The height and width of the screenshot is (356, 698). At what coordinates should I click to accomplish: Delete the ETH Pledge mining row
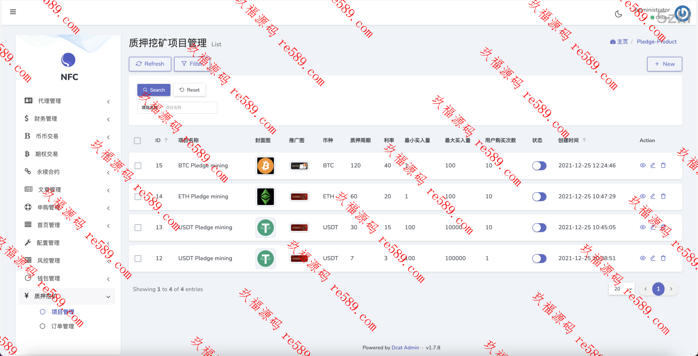click(x=663, y=196)
